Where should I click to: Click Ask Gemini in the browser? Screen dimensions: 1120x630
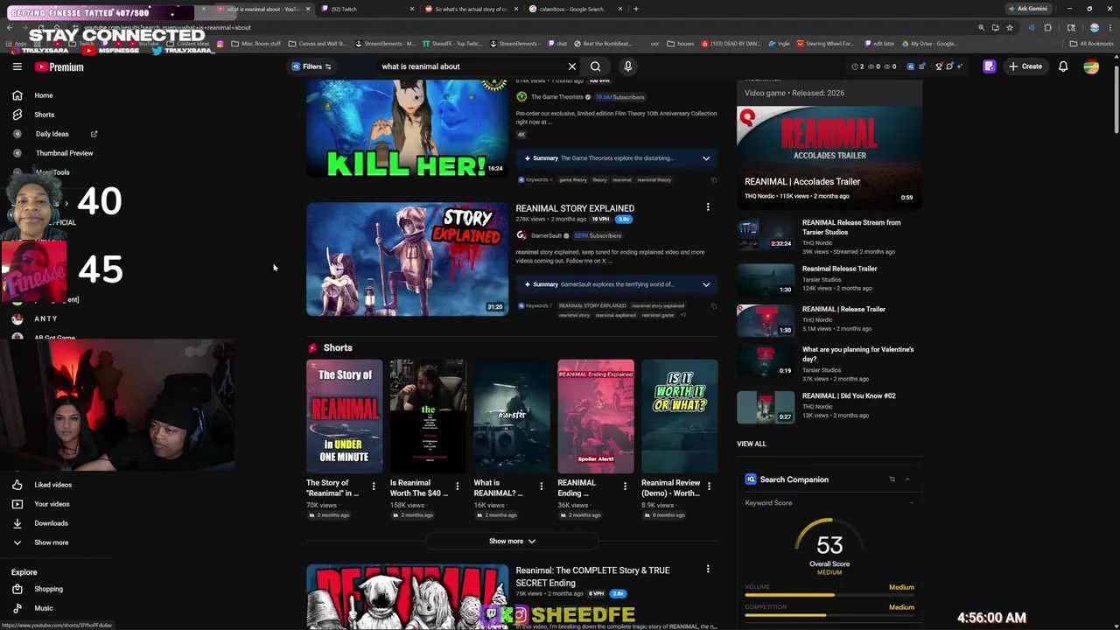pos(1028,9)
